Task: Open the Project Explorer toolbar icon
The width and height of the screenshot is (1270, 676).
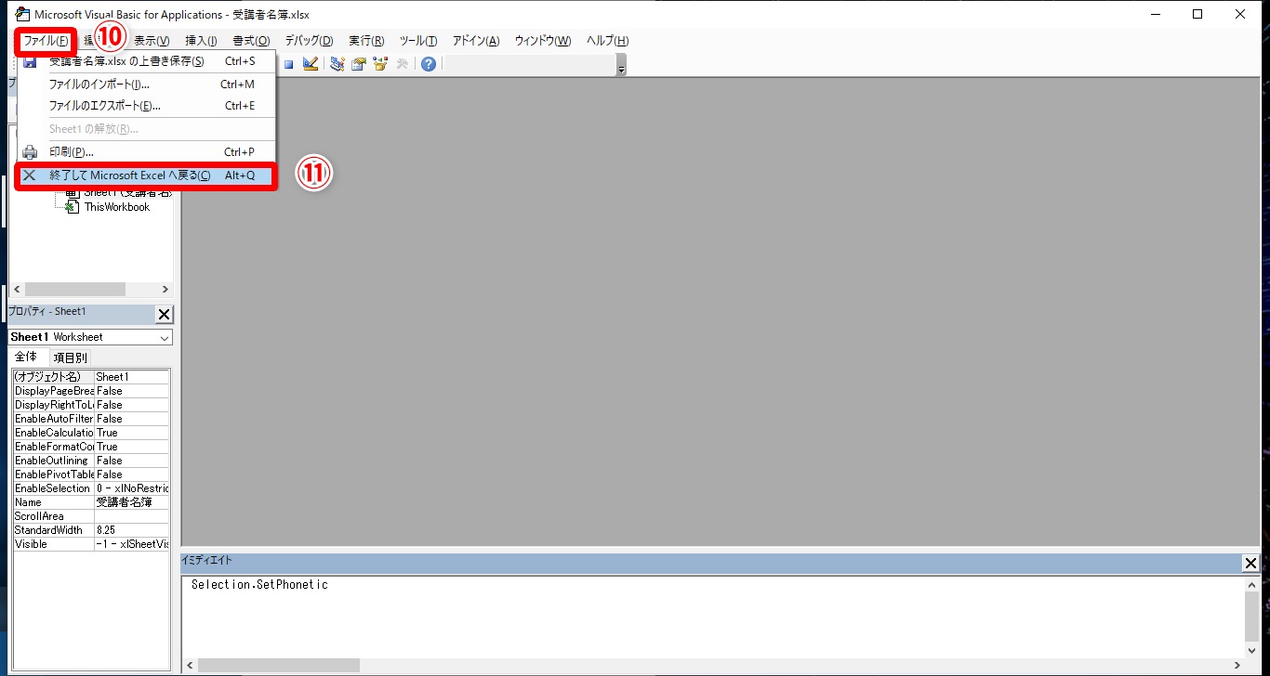Action: coord(337,64)
